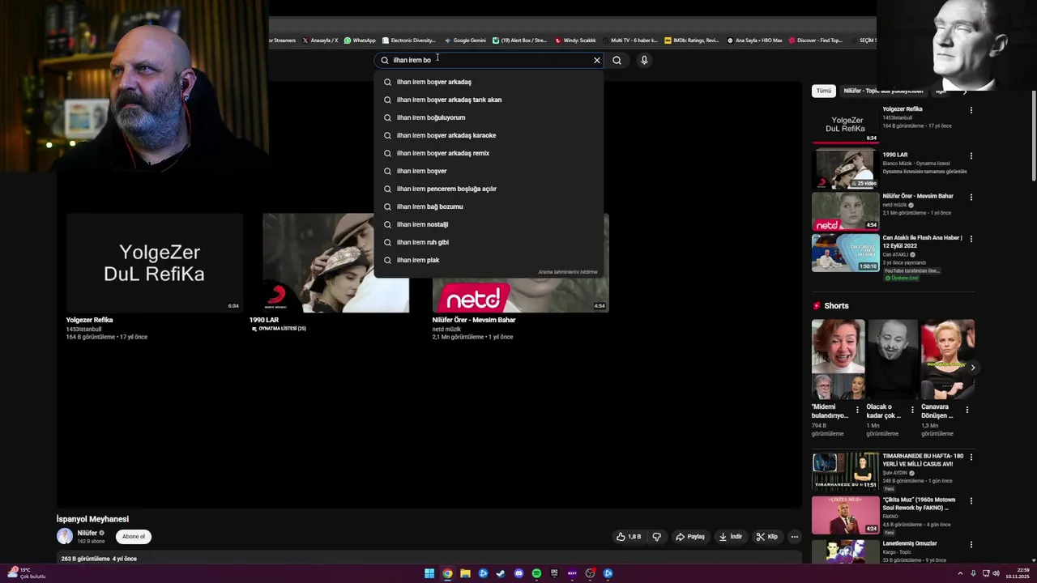Open 'Electronic Diversity' bookmark
Viewport: 1037px width, 583px height.
click(409, 40)
